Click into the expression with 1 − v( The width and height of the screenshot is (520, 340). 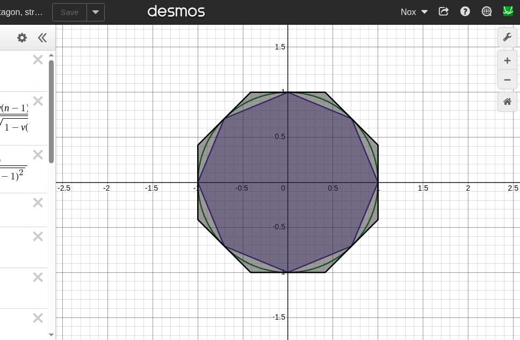[x=15, y=118]
